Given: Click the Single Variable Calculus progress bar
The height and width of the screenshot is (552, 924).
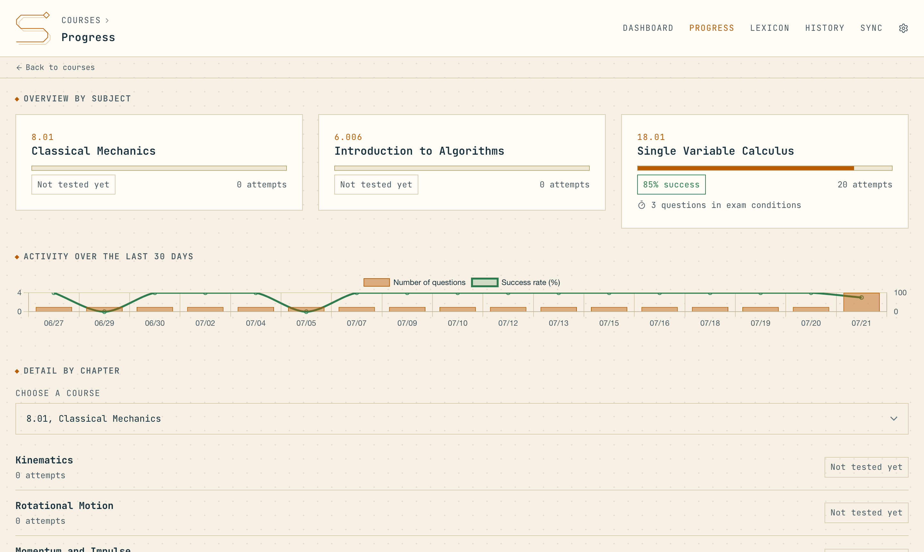Looking at the screenshot, I should pos(765,168).
